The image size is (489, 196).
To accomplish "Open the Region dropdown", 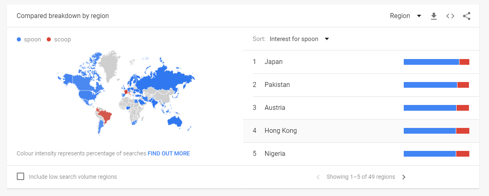I will [x=405, y=16].
